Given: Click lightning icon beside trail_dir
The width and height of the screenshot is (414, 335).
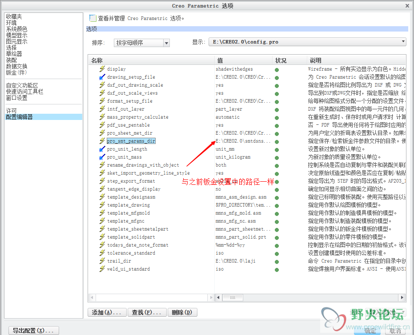Looking at the screenshot, I should point(102,261).
